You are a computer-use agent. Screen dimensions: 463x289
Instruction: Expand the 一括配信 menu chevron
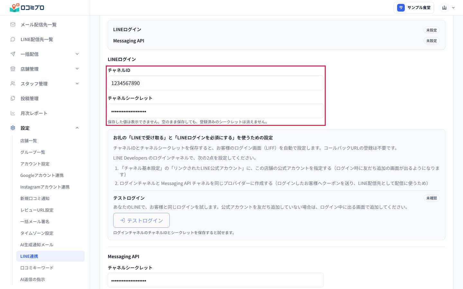(77, 54)
